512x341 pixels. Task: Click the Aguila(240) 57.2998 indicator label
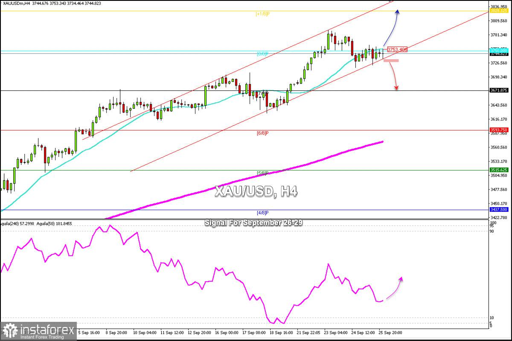tap(17, 223)
